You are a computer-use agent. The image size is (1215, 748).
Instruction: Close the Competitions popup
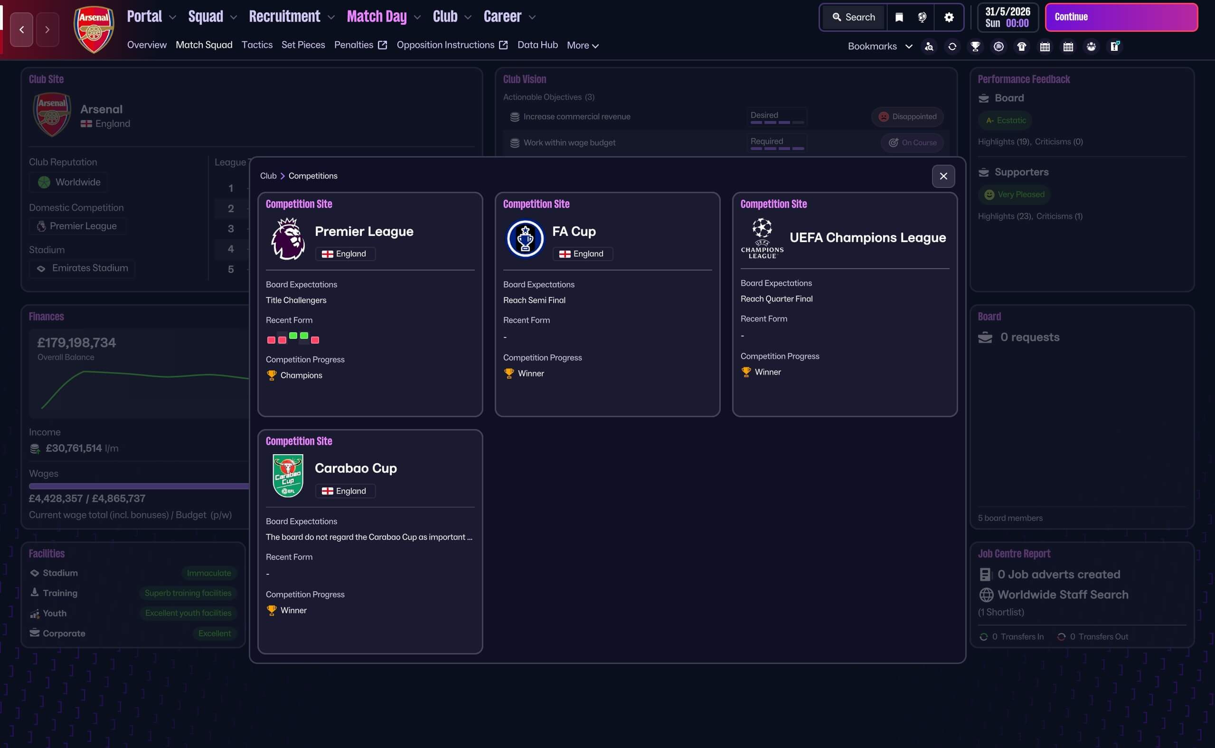pos(943,176)
